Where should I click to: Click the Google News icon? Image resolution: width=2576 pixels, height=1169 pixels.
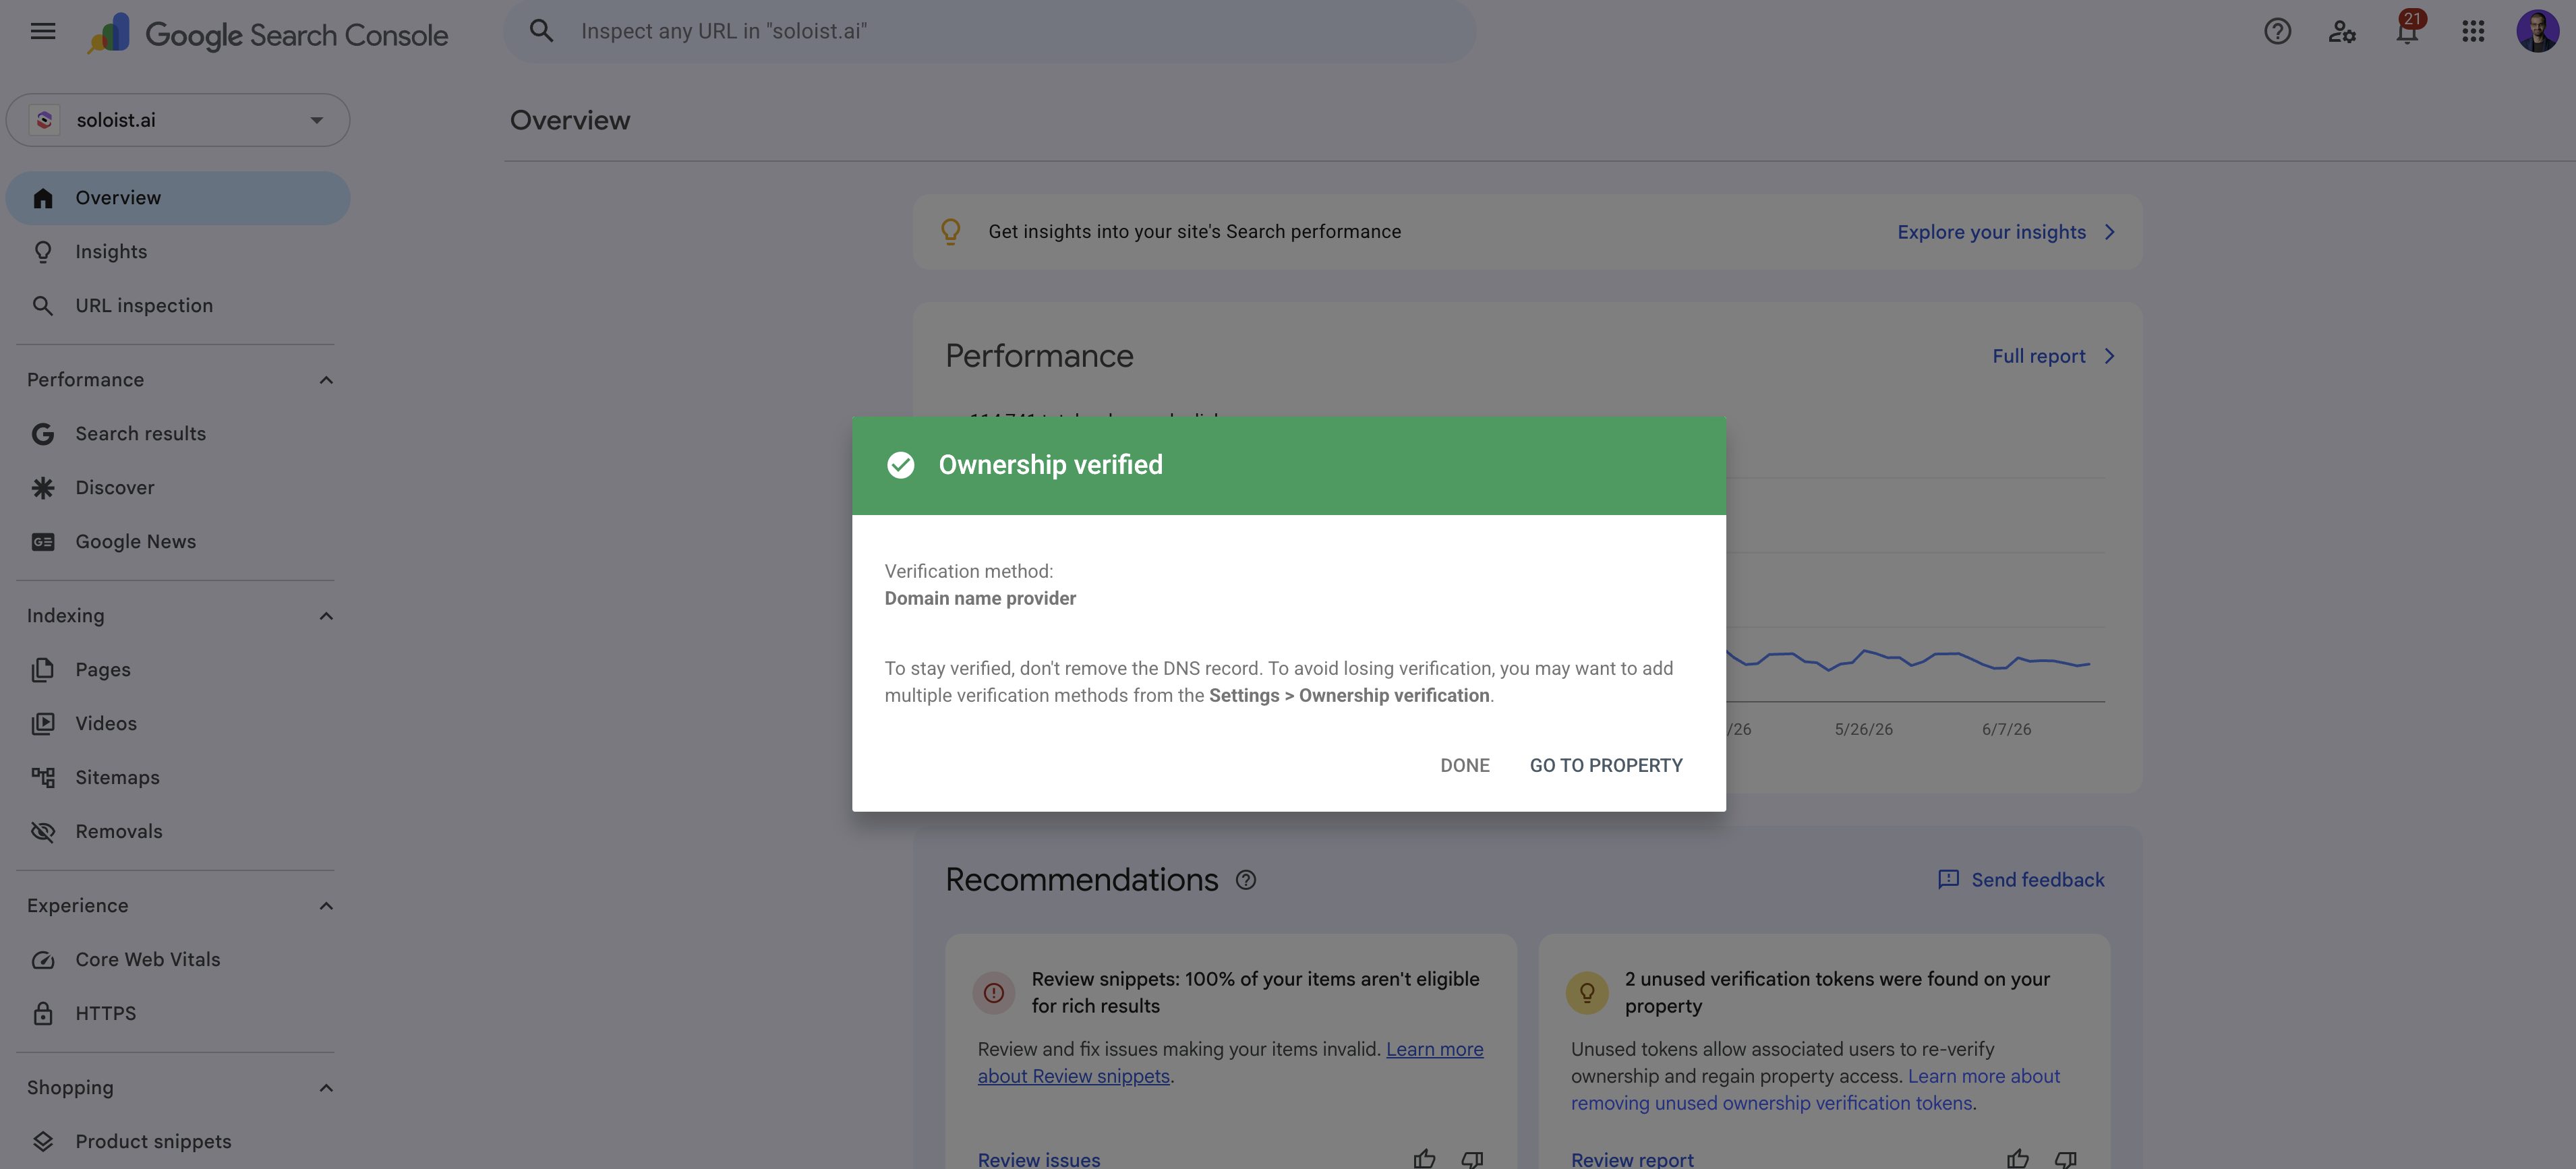pyautogui.click(x=42, y=542)
